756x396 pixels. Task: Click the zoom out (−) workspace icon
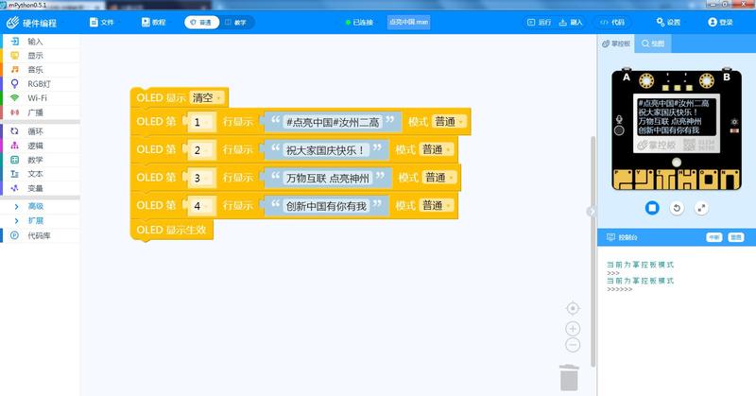tap(573, 345)
